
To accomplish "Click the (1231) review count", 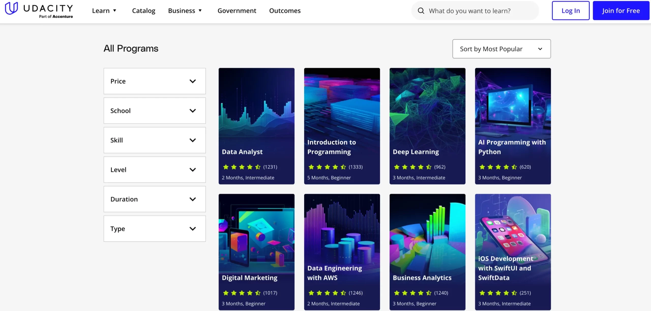I will 270,167.
